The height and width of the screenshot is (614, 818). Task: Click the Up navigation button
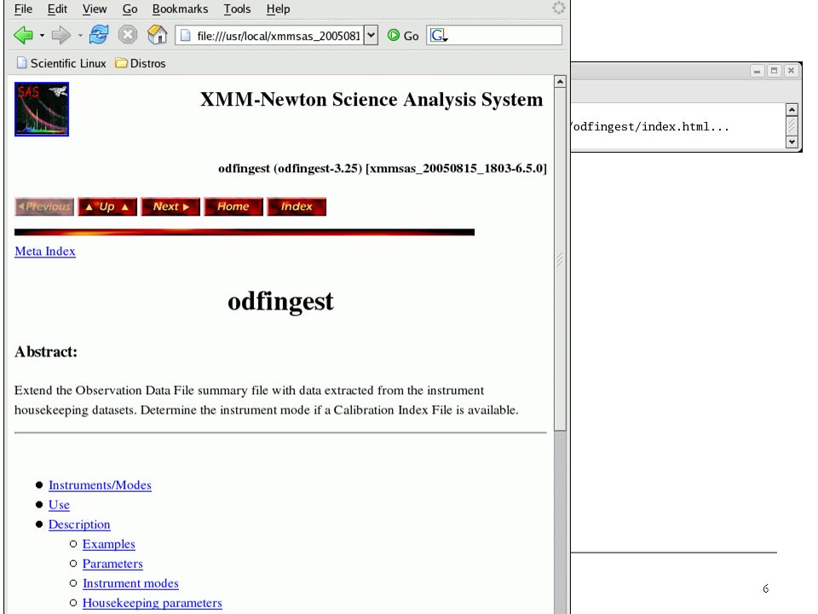(x=107, y=206)
